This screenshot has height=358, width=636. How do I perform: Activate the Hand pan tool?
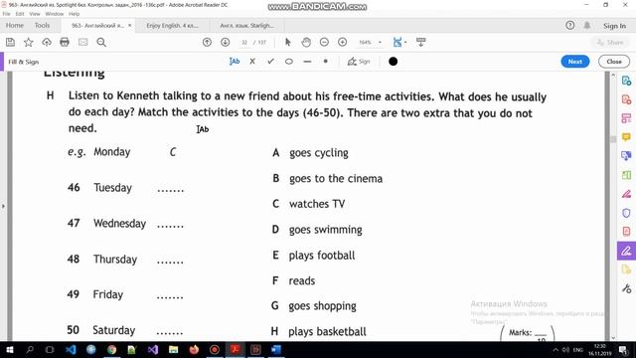(x=306, y=42)
